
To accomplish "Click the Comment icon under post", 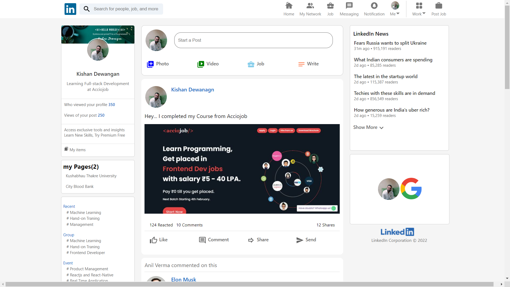I will pos(202,240).
